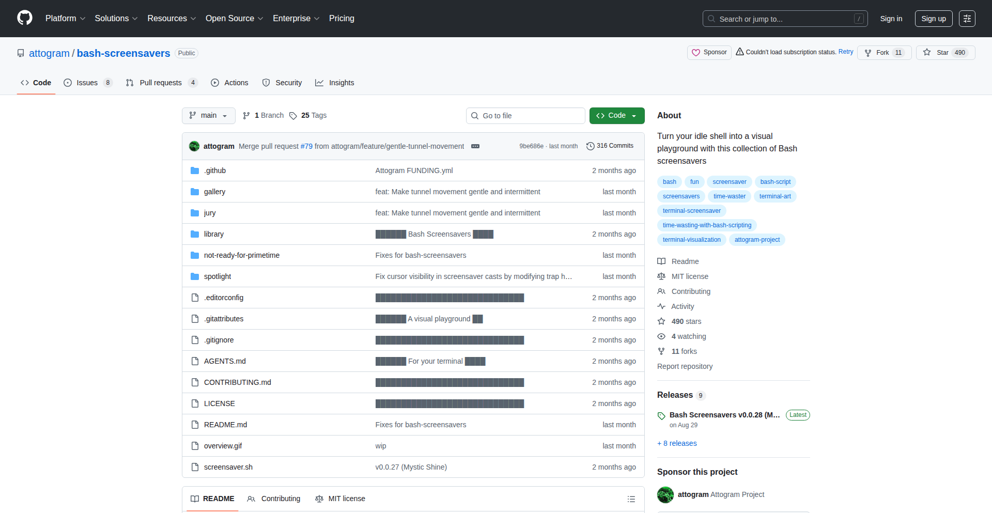Image resolution: width=992 pixels, height=513 pixels.
Task: Open the + 8 releases link
Action: 677,443
